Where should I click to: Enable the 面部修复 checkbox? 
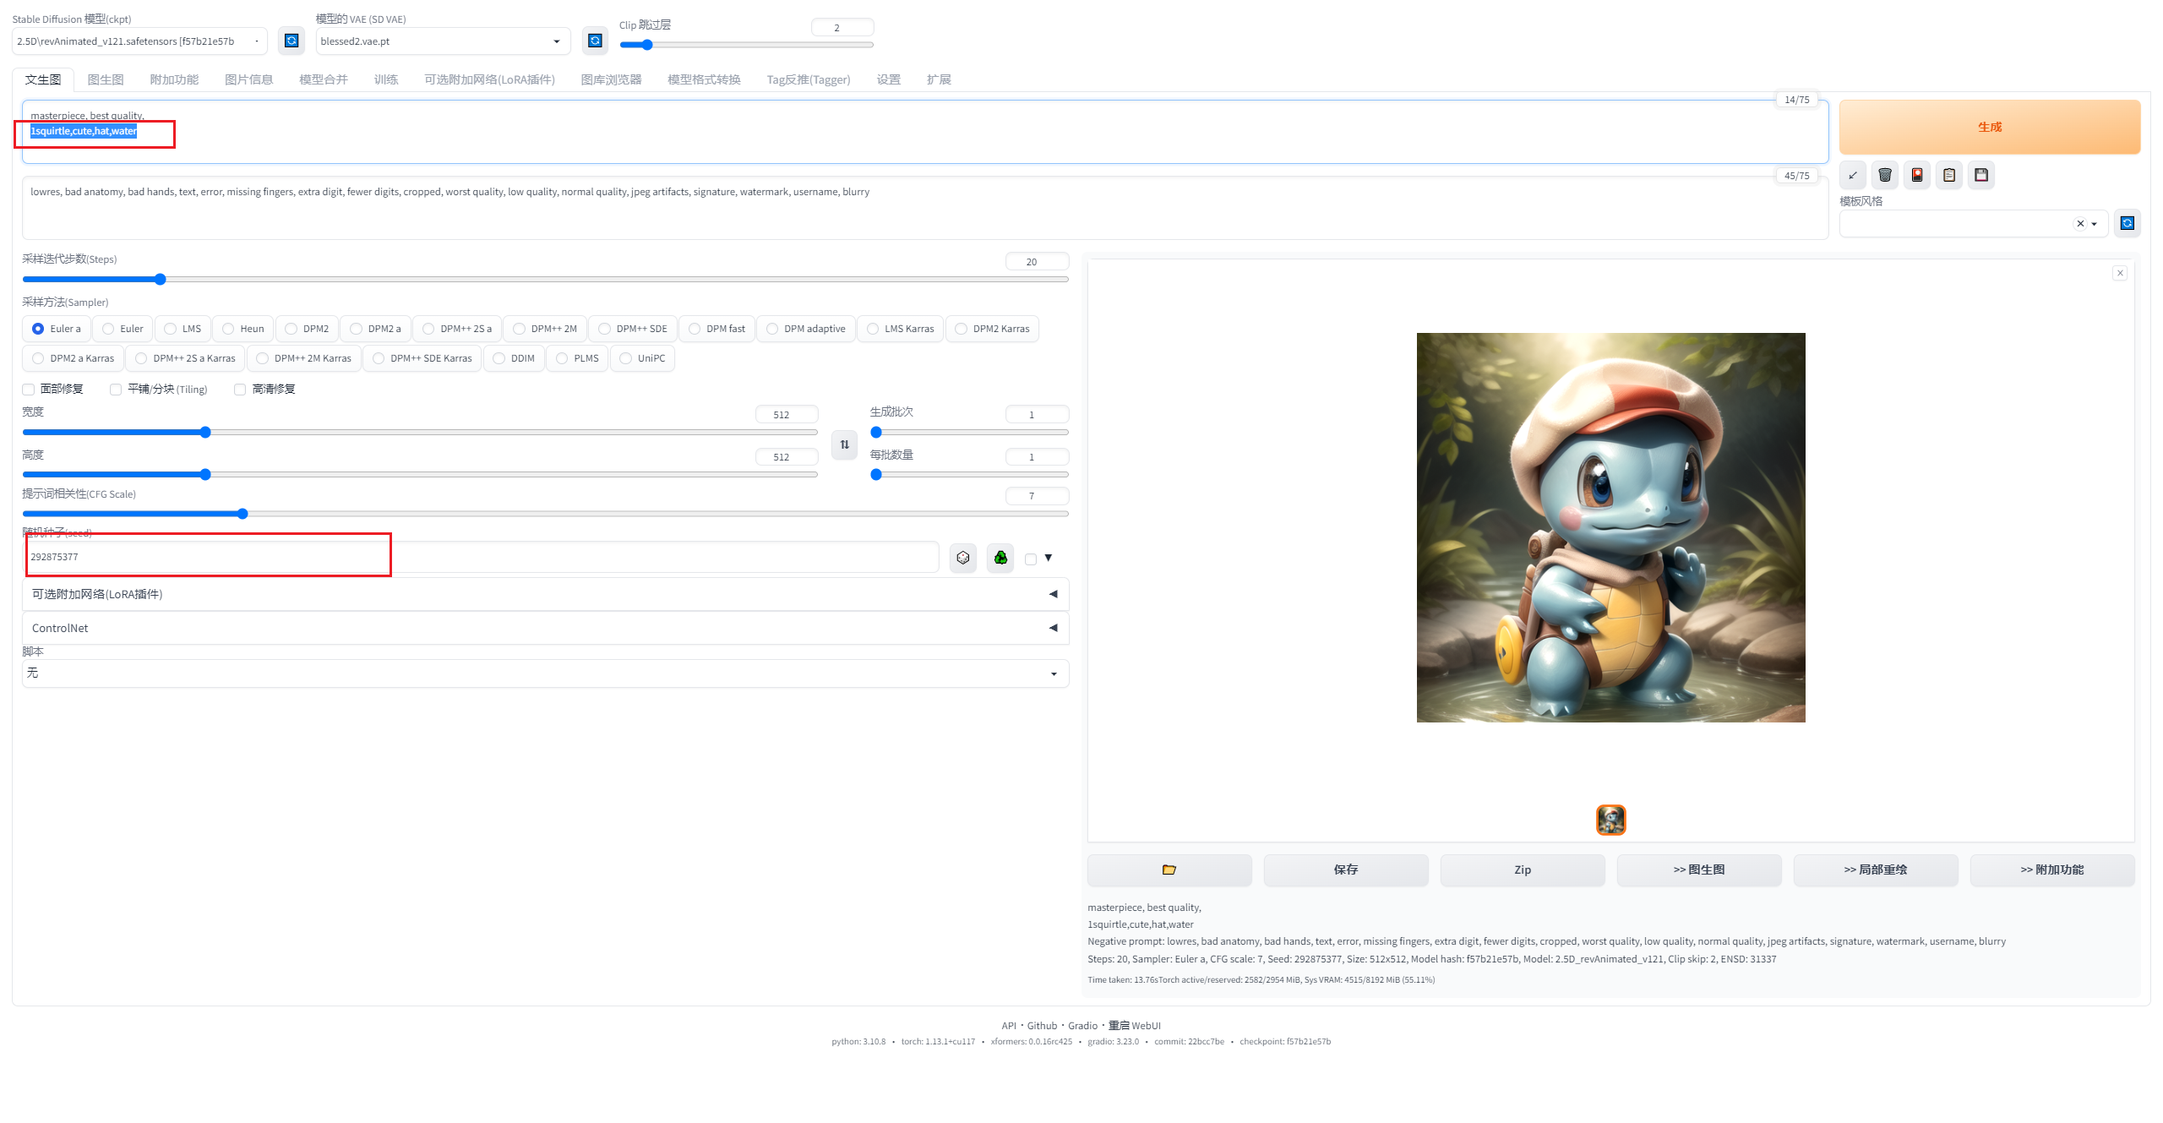click(29, 390)
